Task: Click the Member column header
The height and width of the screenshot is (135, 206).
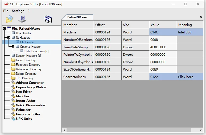Action: 78,25
